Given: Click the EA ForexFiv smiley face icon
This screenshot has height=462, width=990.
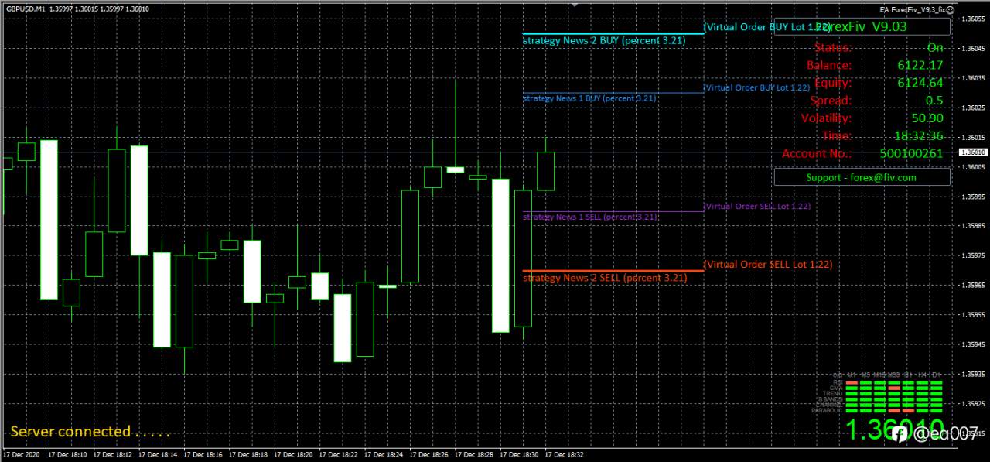Looking at the screenshot, I should (x=950, y=9).
